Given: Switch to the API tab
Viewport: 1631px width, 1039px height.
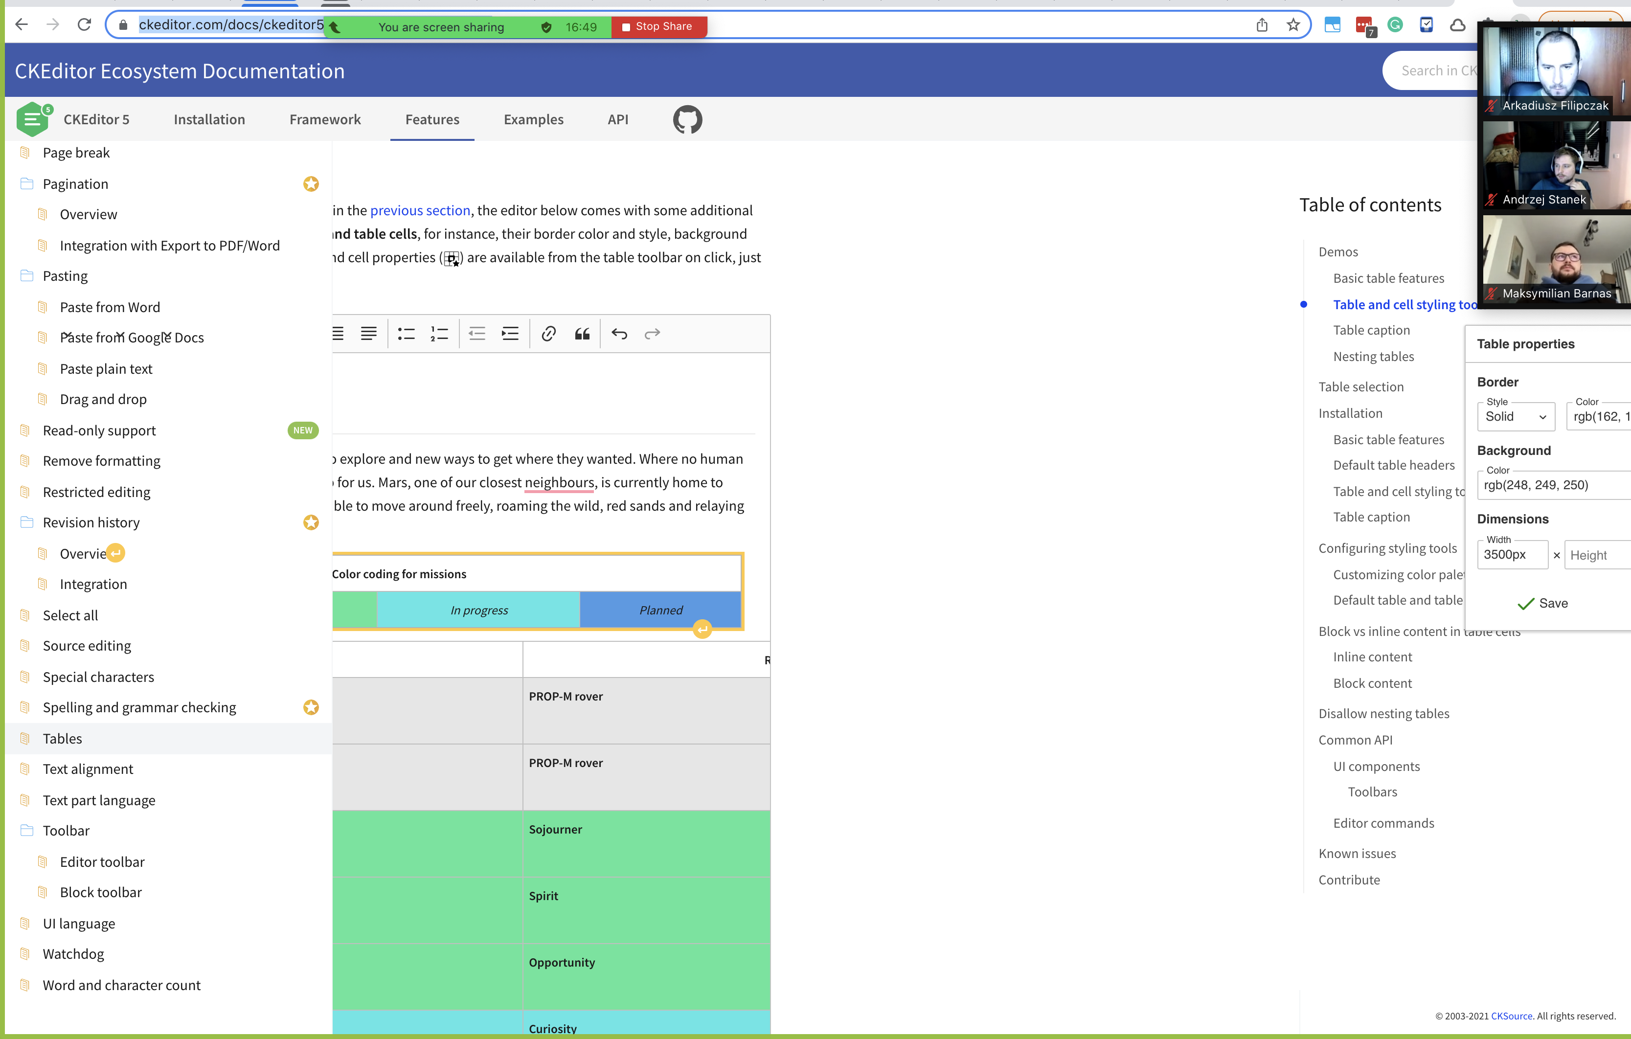Looking at the screenshot, I should 617,119.
